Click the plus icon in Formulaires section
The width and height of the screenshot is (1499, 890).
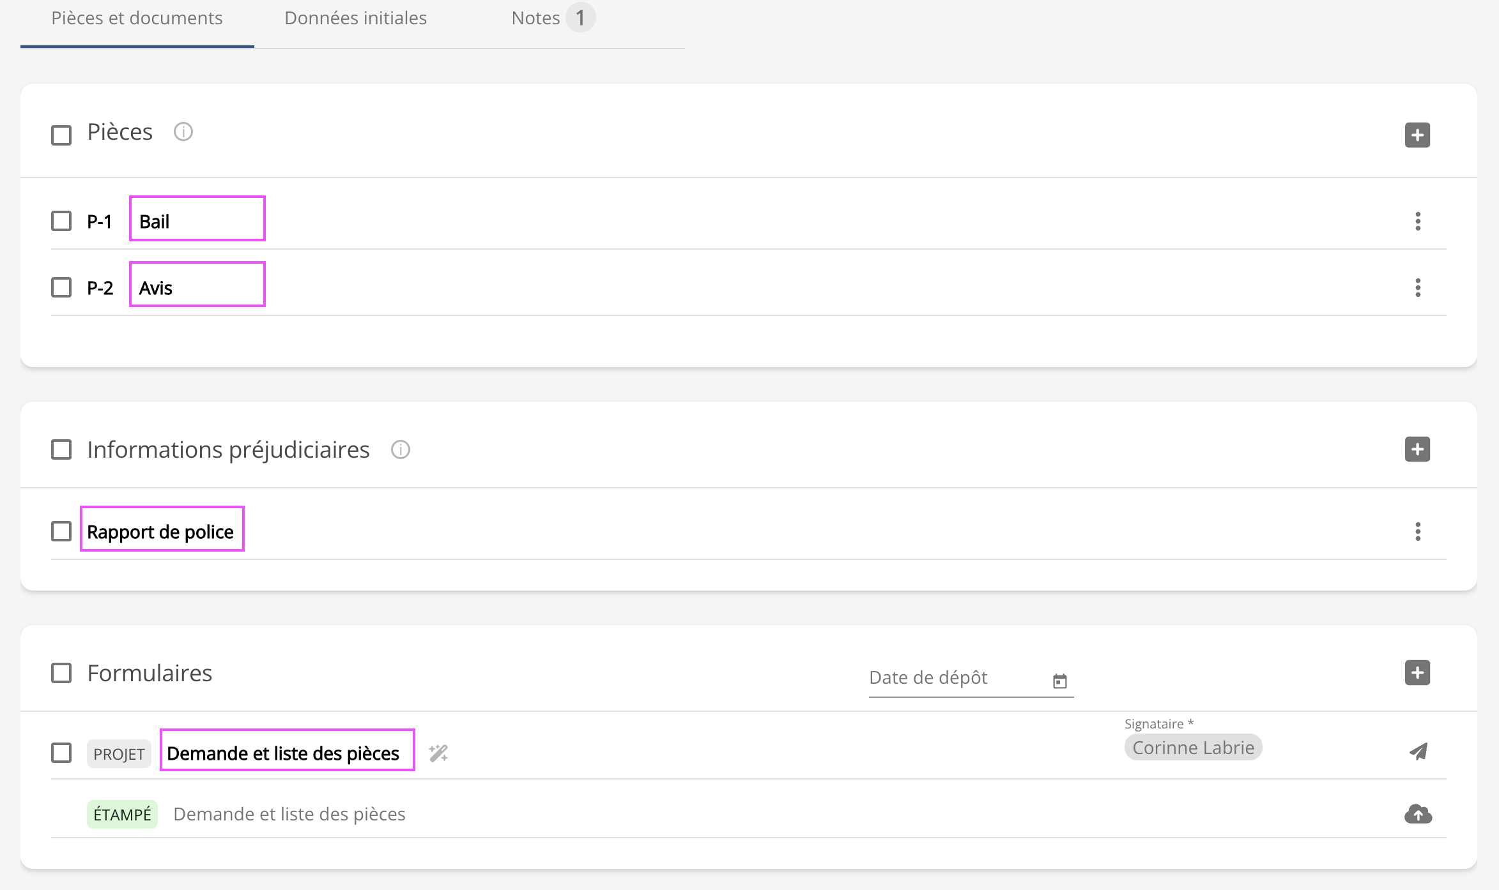[x=1417, y=672]
